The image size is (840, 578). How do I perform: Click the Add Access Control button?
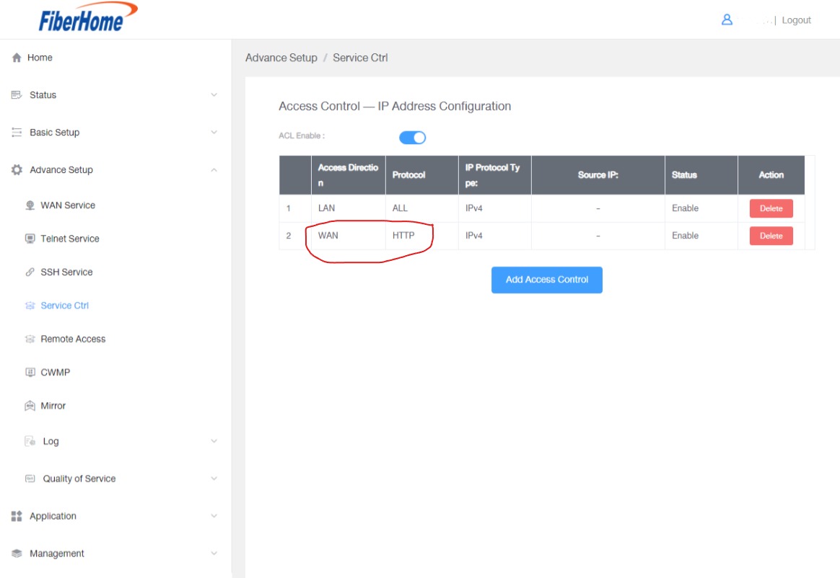546,280
